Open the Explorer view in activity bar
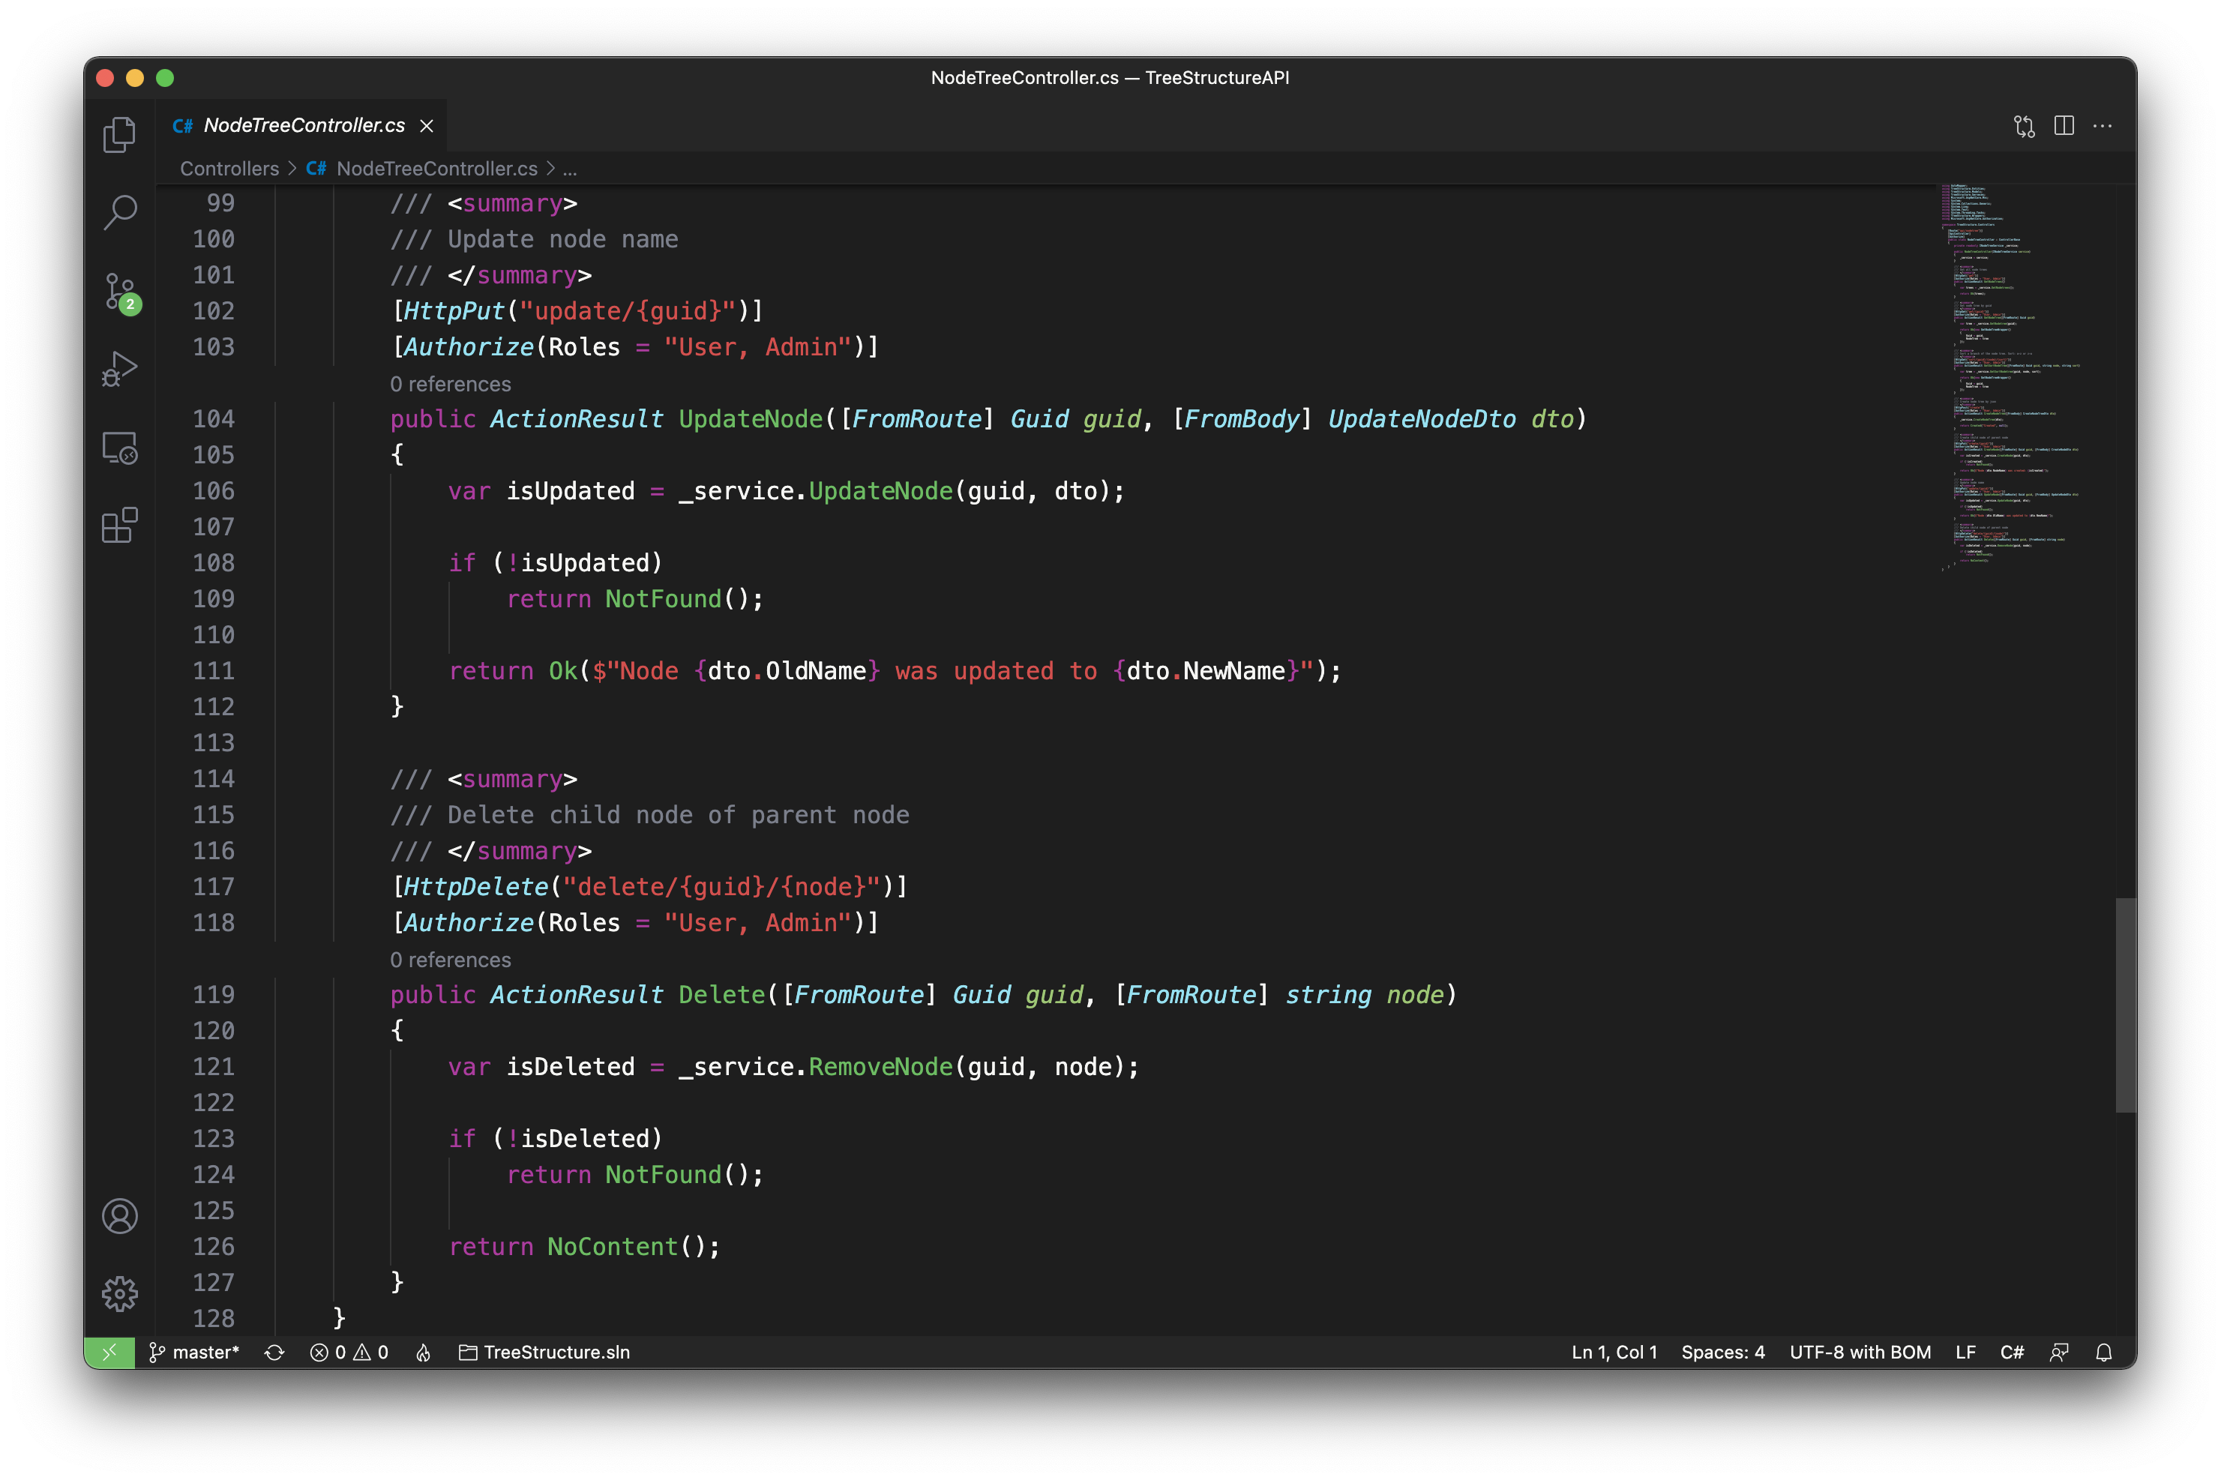Screen dimensions: 2221x1480 tap(120, 135)
